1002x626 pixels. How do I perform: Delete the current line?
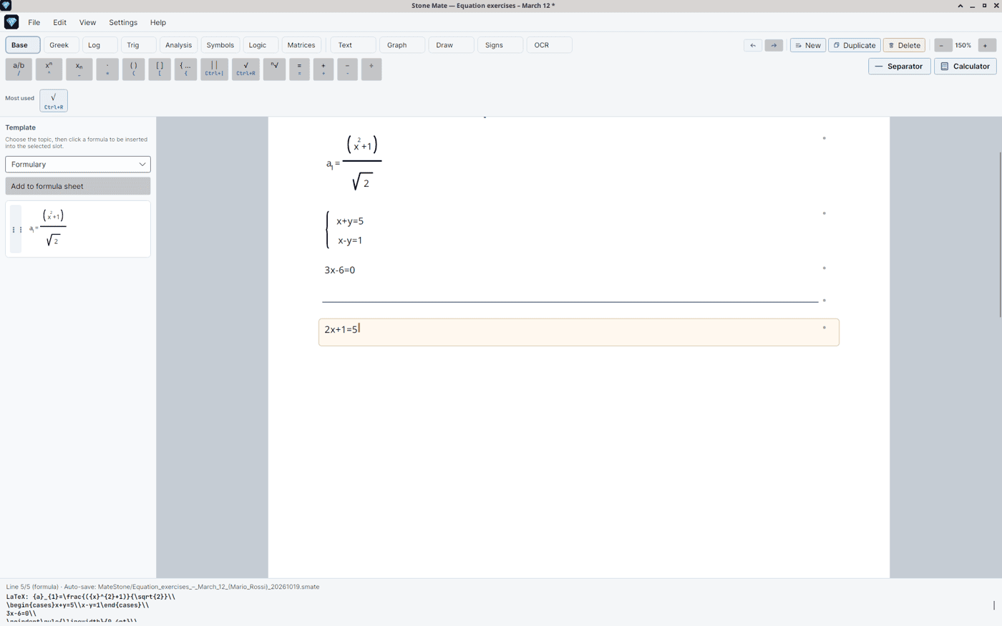pos(905,45)
